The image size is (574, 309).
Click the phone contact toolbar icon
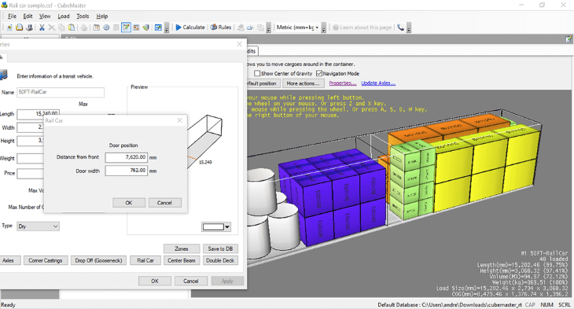point(400,28)
